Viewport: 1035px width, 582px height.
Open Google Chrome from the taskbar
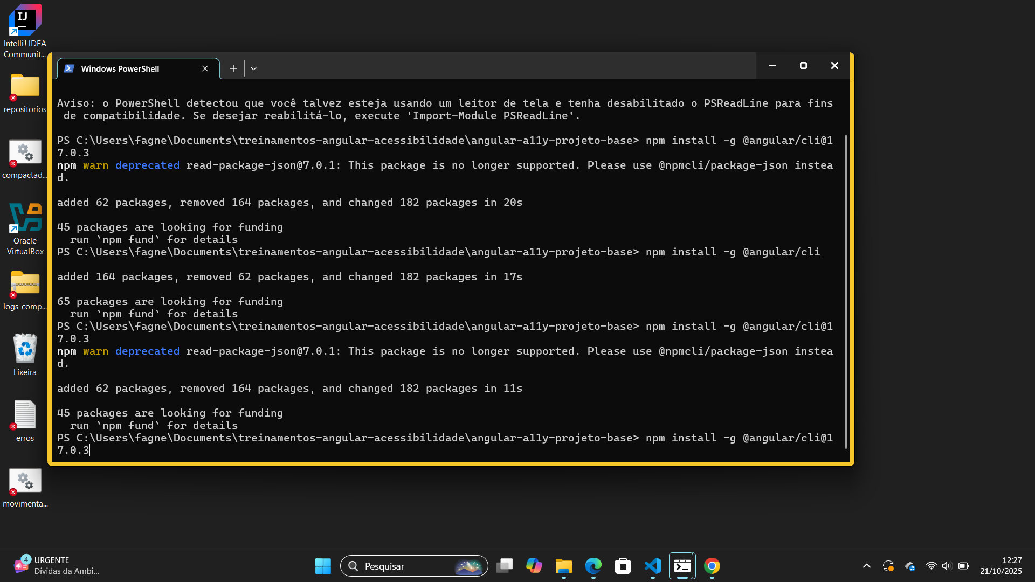(712, 566)
